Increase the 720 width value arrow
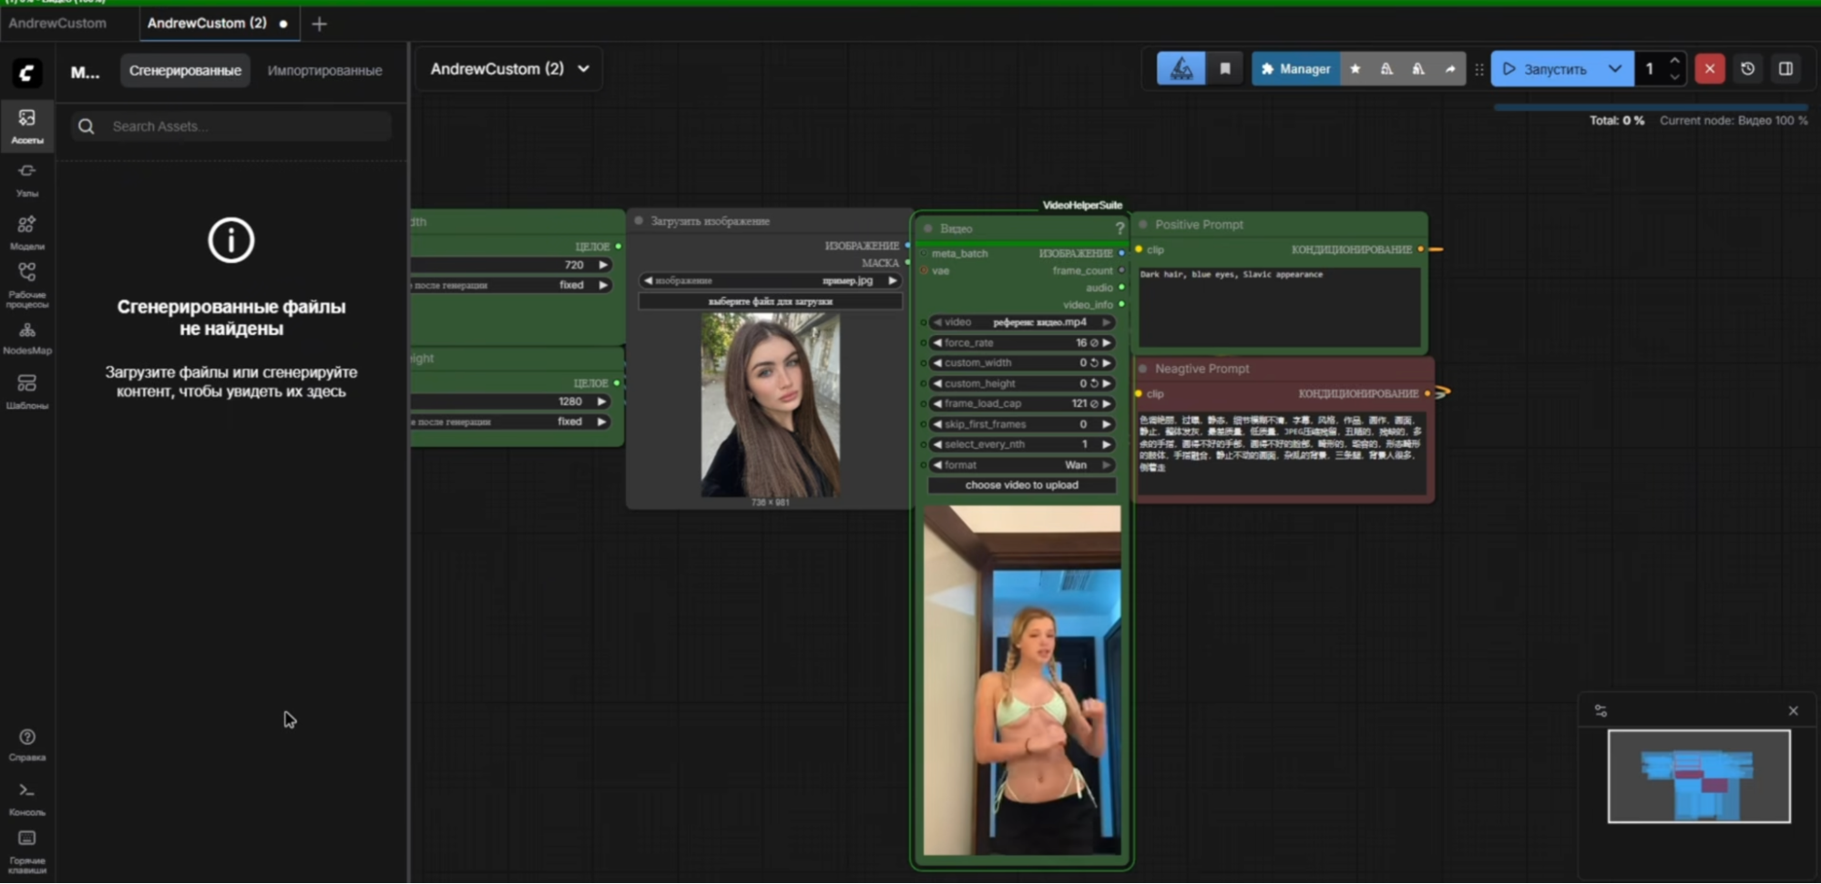 (602, 265)
